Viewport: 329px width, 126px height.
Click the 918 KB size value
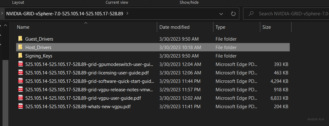coord(281,90)
